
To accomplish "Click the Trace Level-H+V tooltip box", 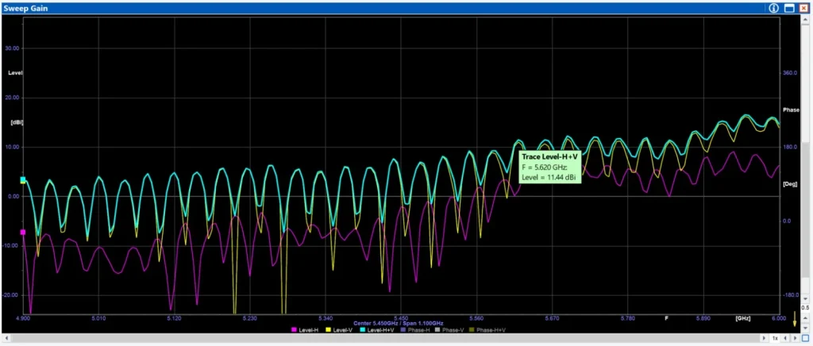I will 549,167.
